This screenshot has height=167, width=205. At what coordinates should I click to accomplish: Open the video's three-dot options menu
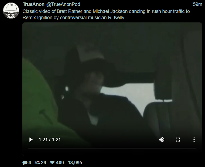[x=194, y=140]
